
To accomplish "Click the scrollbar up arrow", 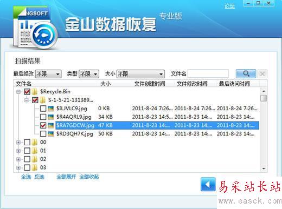I will [264, 91].
